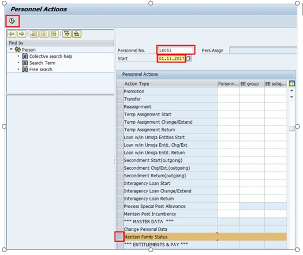Open Collective search help
Image resolution: width=303 pixels, height=255 pixels.
[51, 56]
